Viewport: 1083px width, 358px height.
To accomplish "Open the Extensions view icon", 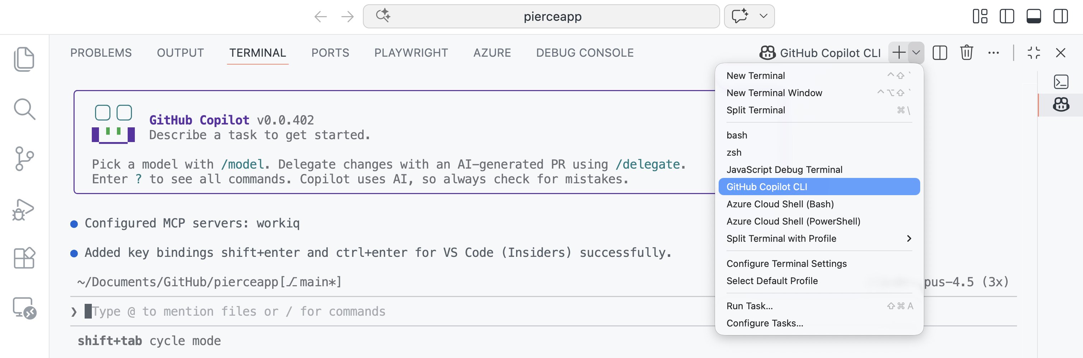I will point(24,258).
